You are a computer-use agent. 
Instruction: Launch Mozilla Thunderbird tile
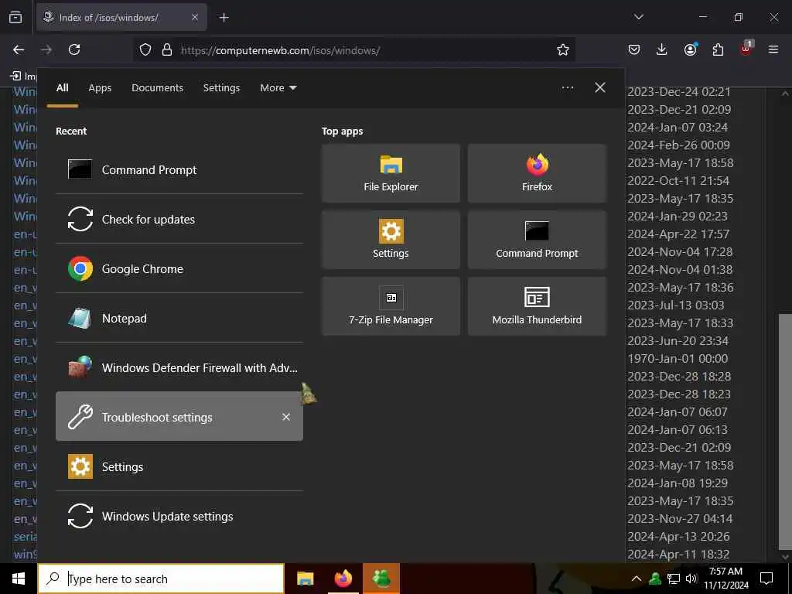[537, 306]
